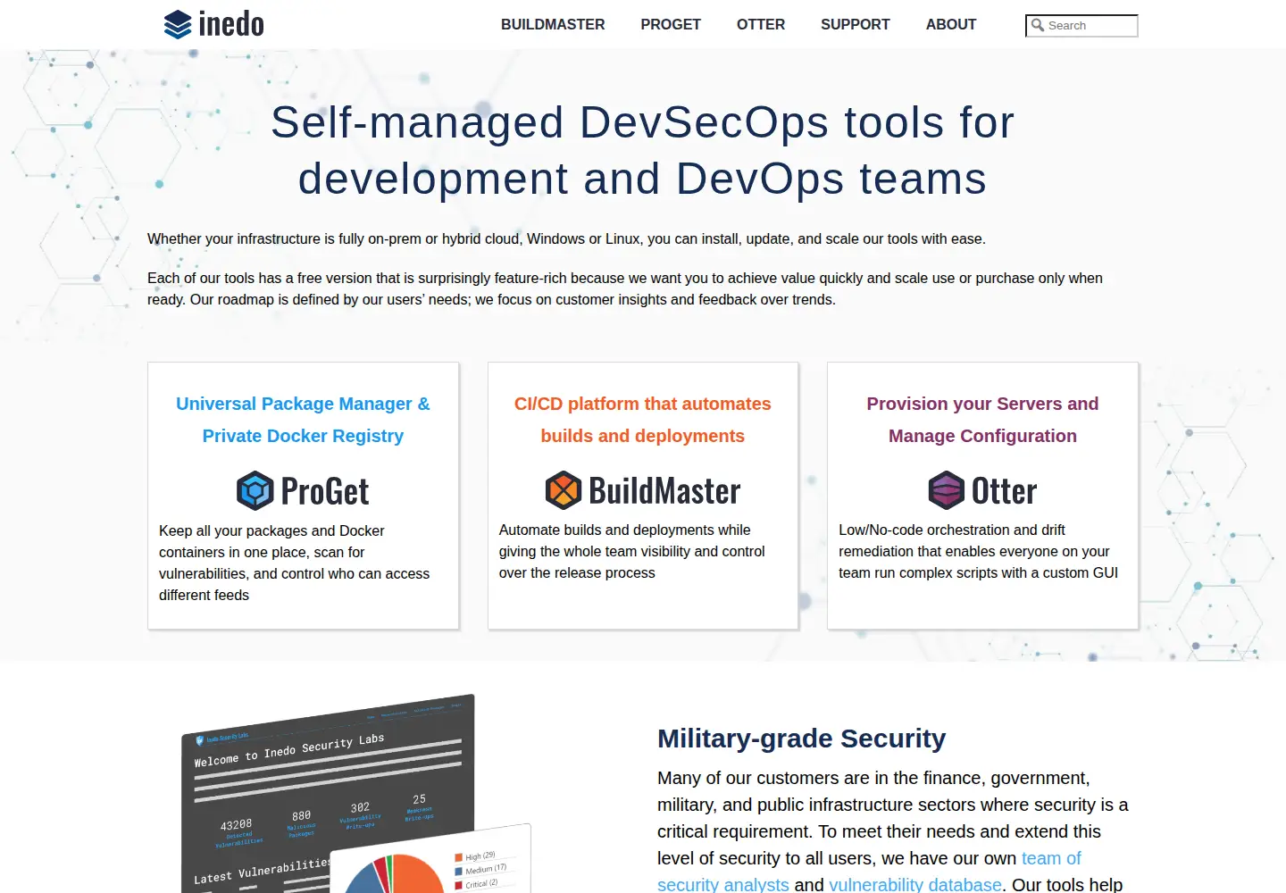
Task: Focus the Search input field
Action: [x=1081, y=26]
